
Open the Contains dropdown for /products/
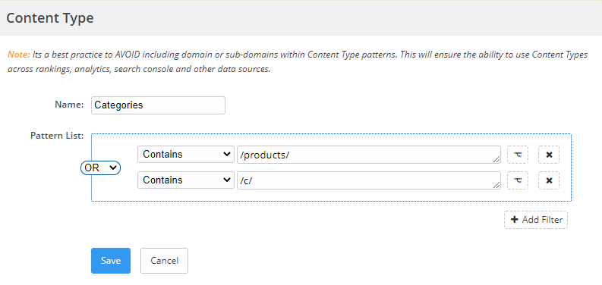pyautogui.click(x=186, y=155)
